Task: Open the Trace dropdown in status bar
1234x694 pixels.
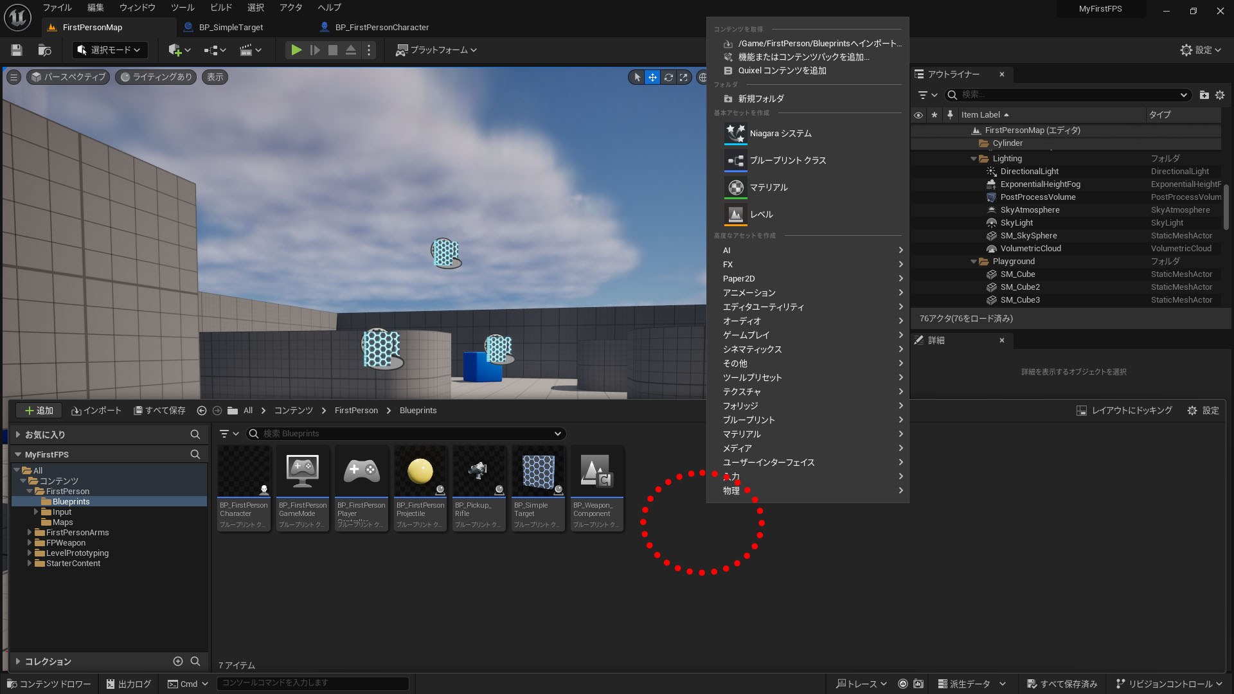Action: coord(861,684)
